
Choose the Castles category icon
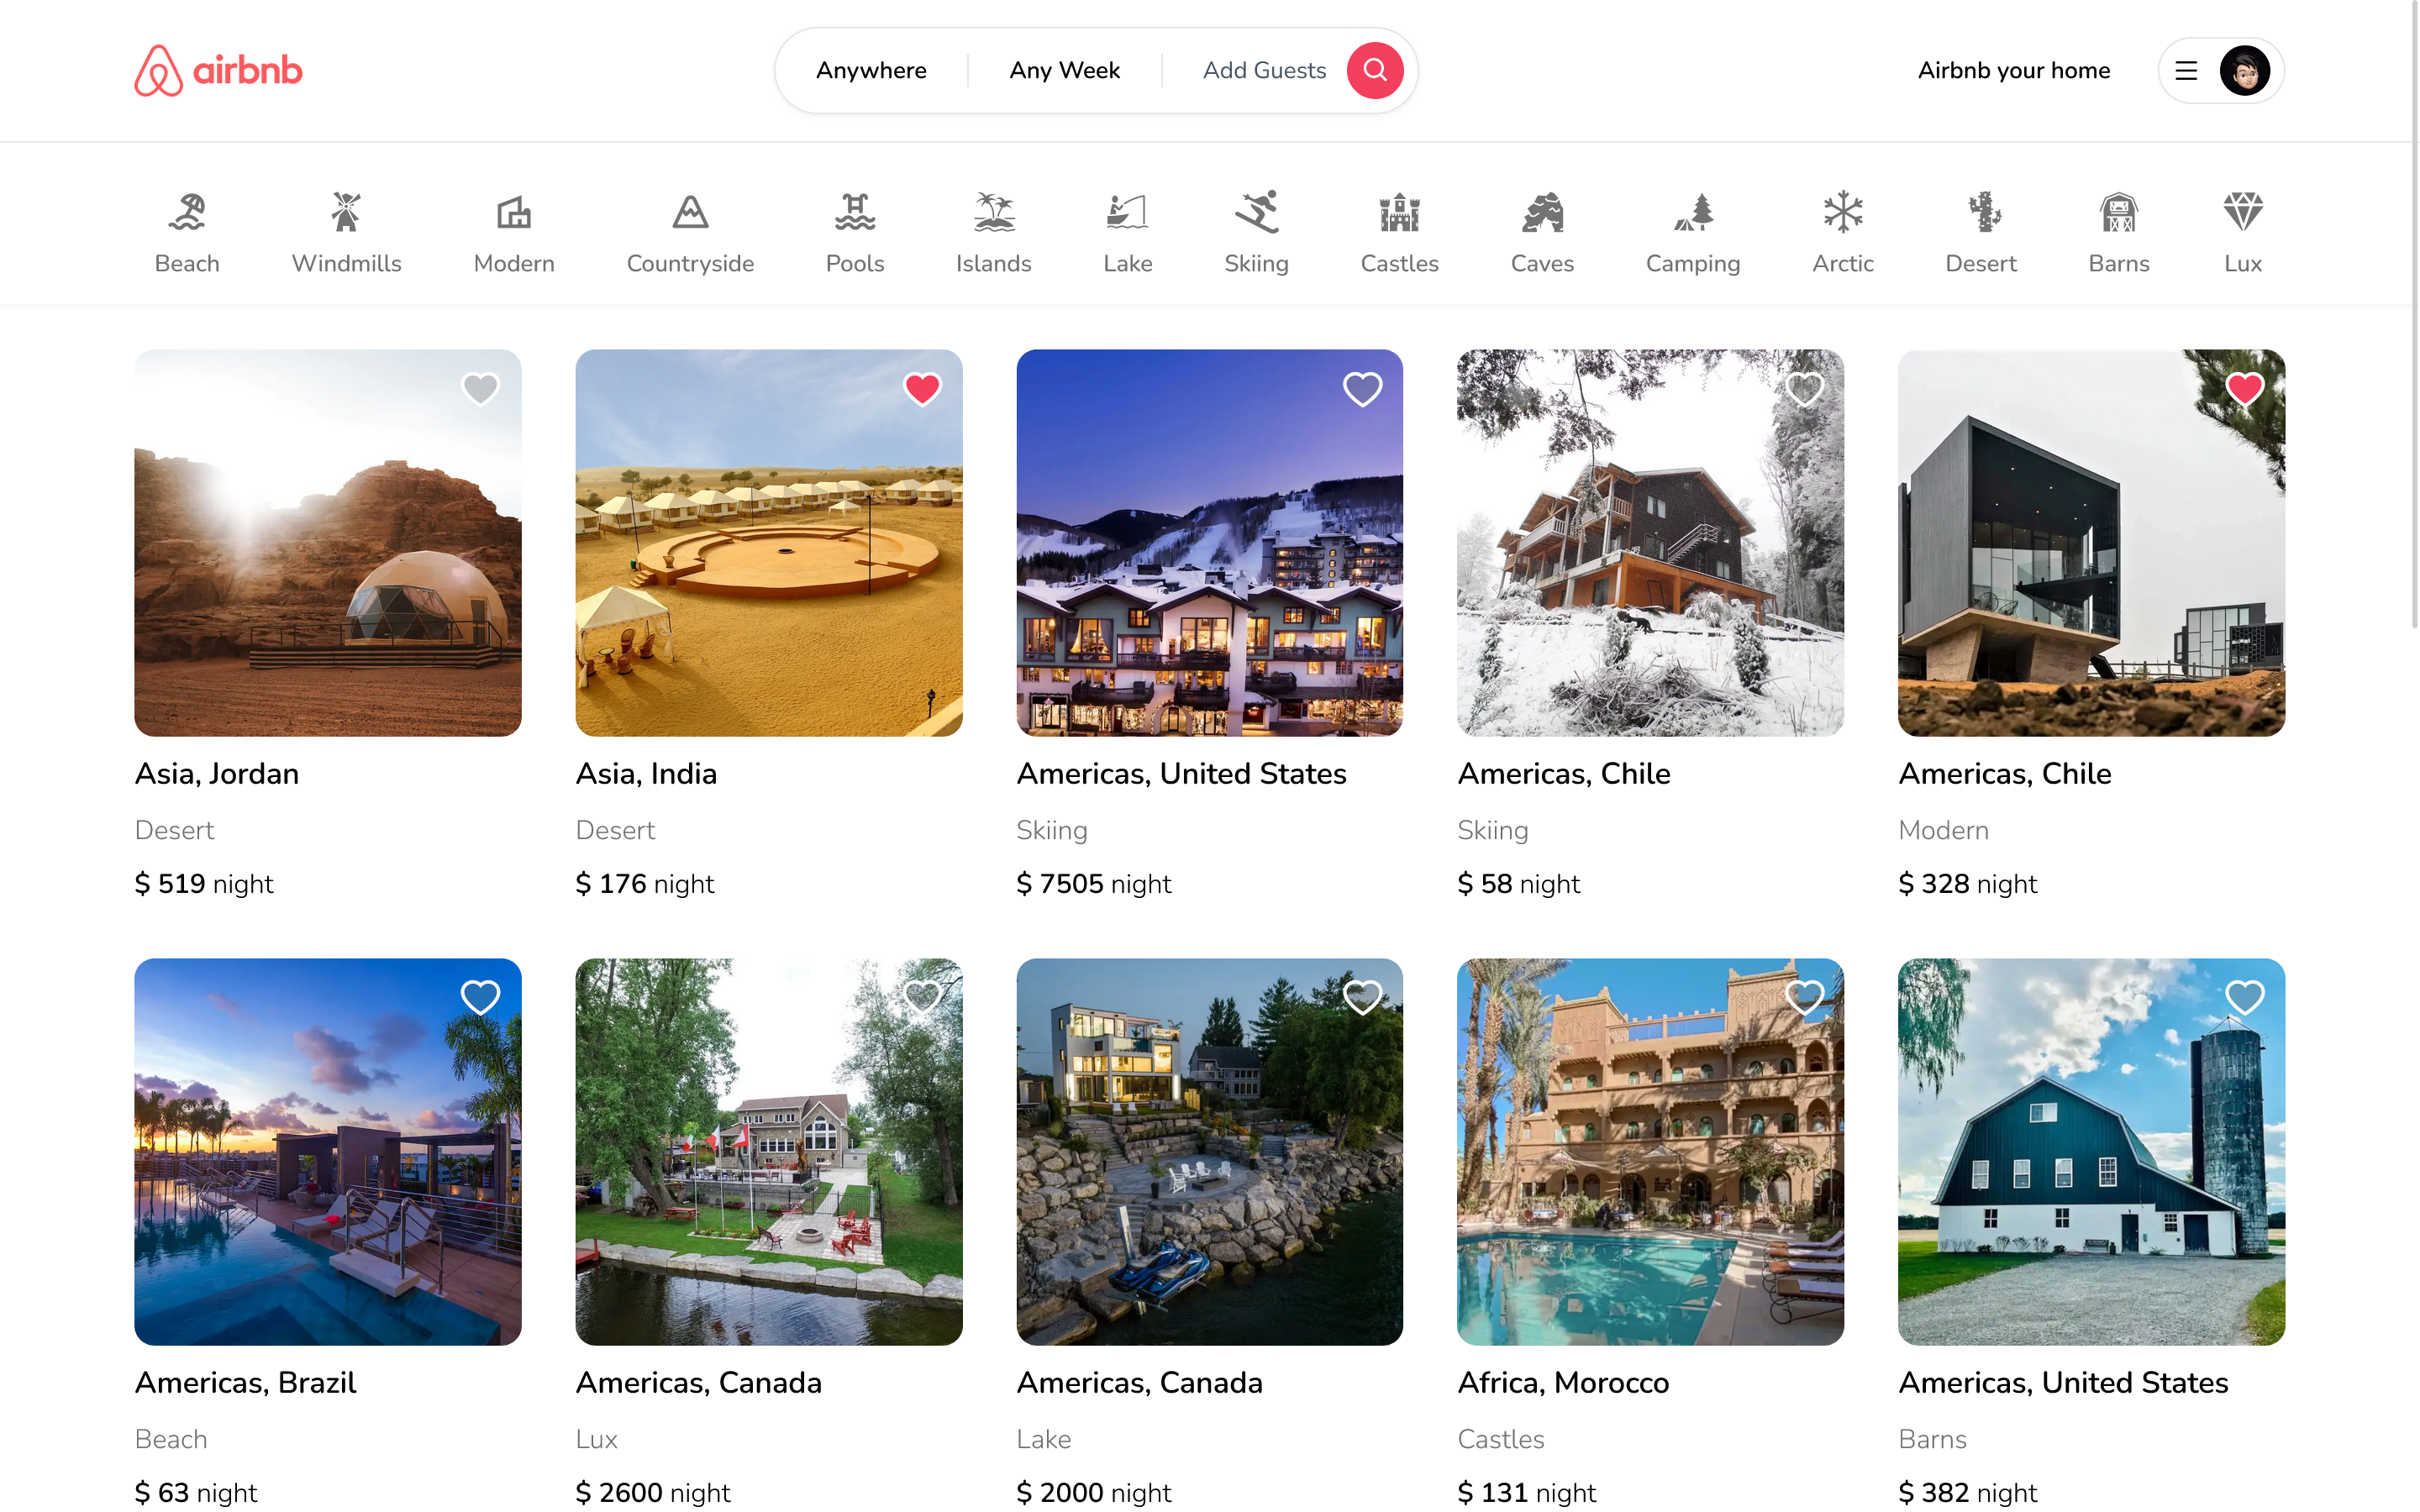click(1398, 212)
